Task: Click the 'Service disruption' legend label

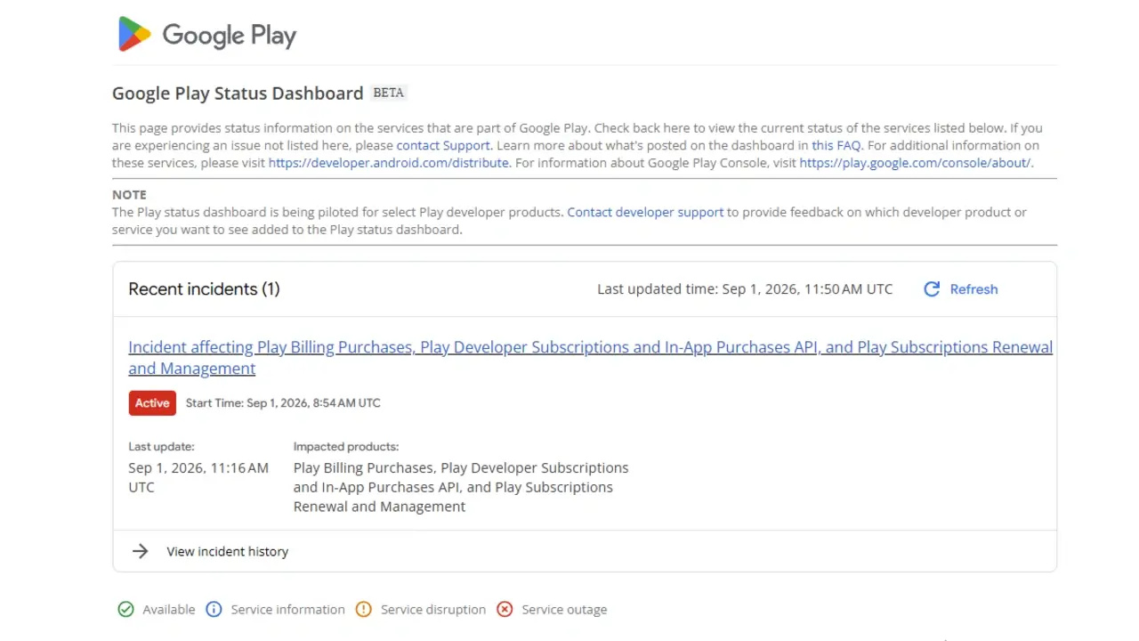Action: coord(433,610)
